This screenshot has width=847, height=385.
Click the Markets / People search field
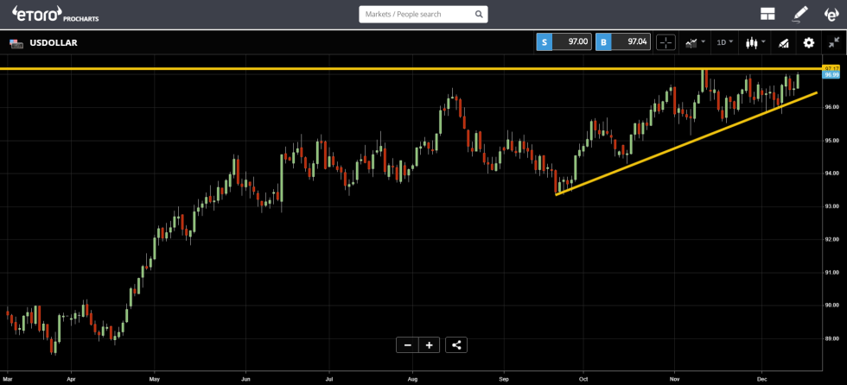pos(415,14)
